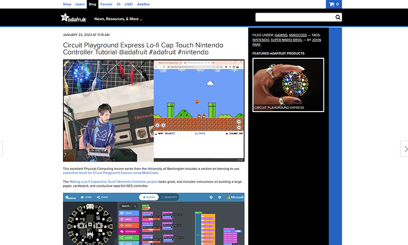Click the search magnifier icon
This screenshot has height=245, width=408.
point(338,17)
